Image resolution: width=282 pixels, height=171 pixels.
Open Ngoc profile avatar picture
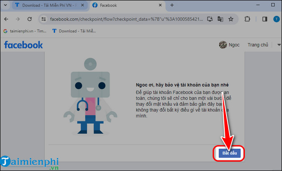coord(223,45)
